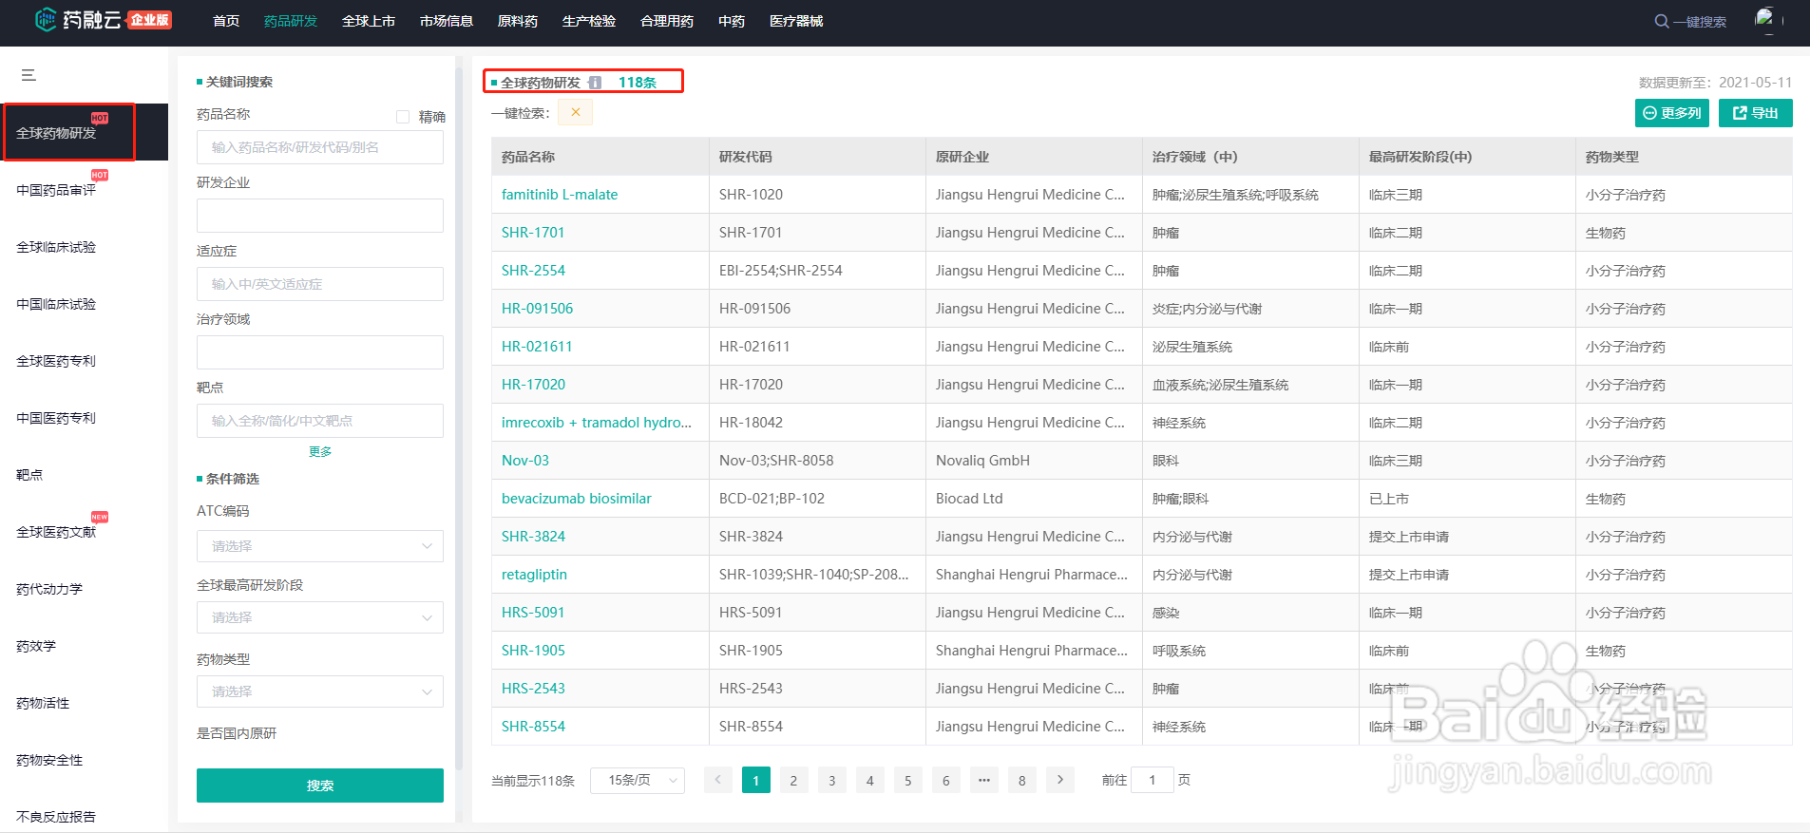
Task: Click the 药品名称 input field
Action: (x=320, y=147)
